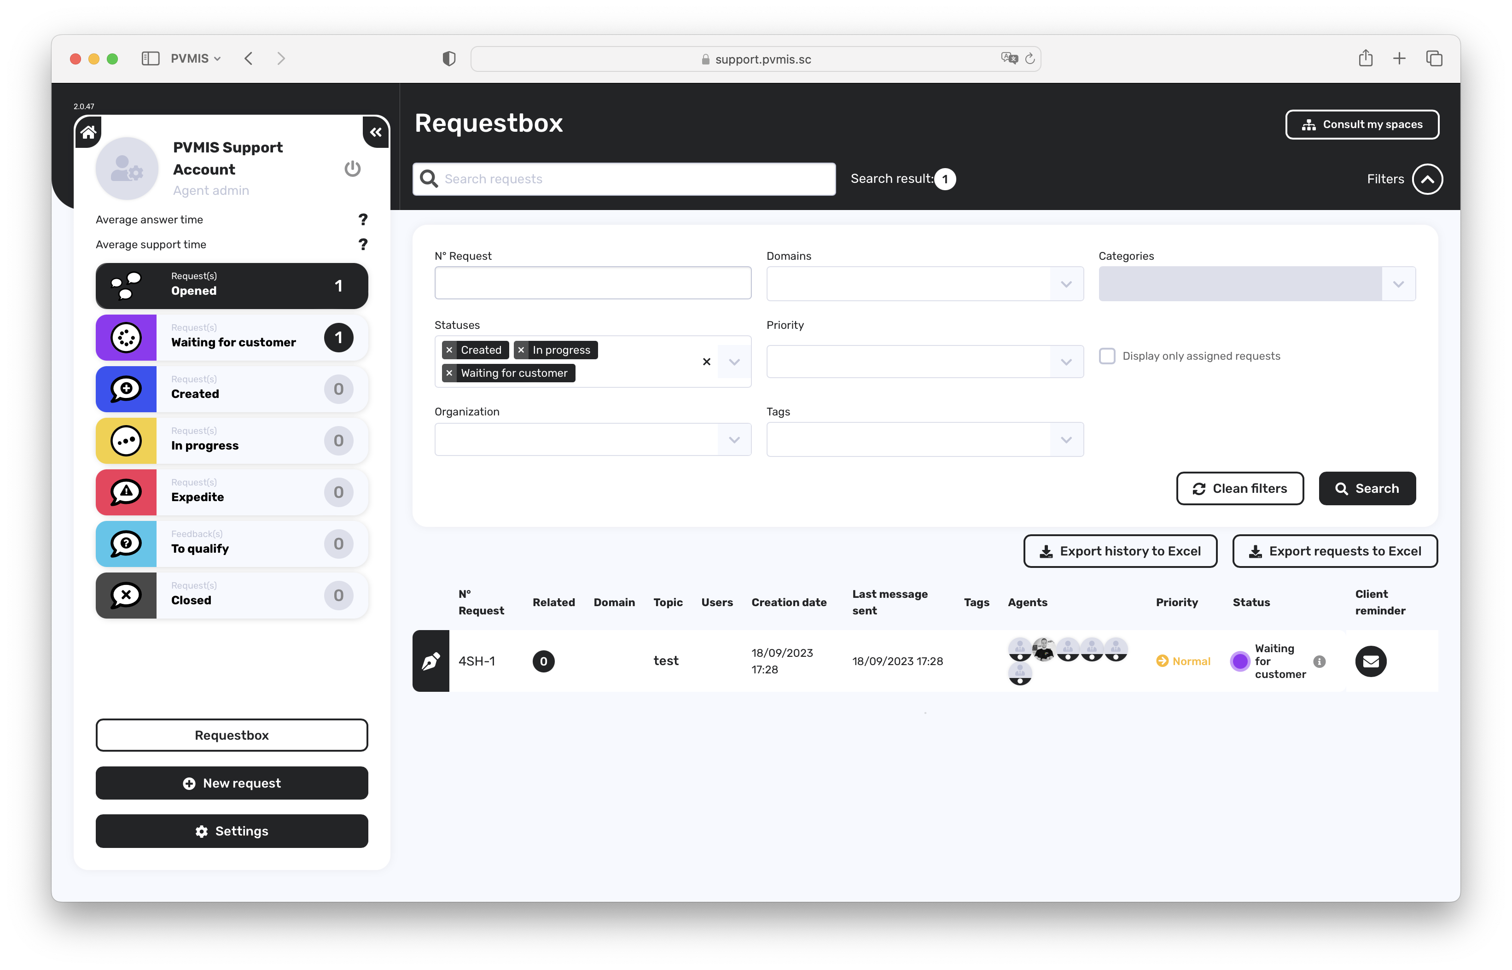Remove the Created status tag

click(449, 350)
